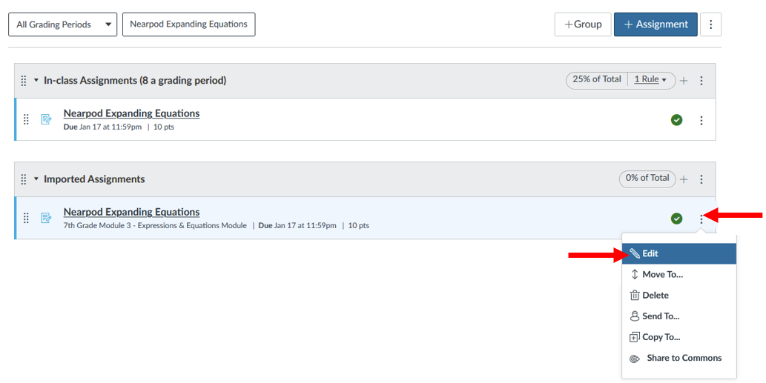The height and width of the screenshot is (383, 766).
Task: Open In-class Assignments group options kebab menu
Action: point(701,81)
